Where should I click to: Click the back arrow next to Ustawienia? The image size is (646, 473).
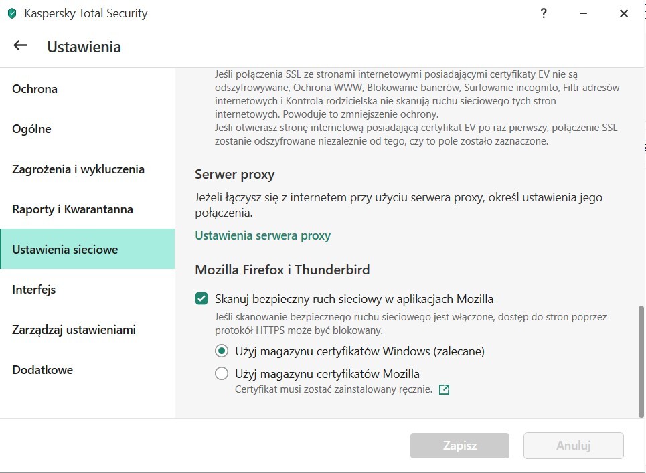tap(20, 46)
